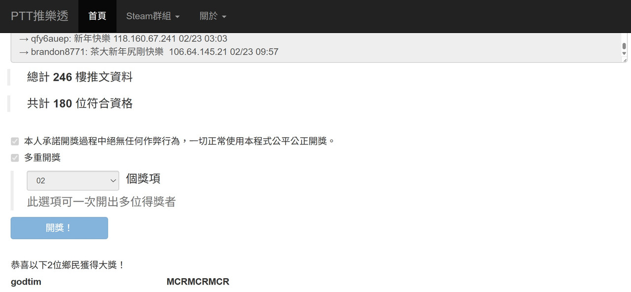The image size is (631, 292).
Task: Expand the caret beside 關於
Action: (224, 17)
